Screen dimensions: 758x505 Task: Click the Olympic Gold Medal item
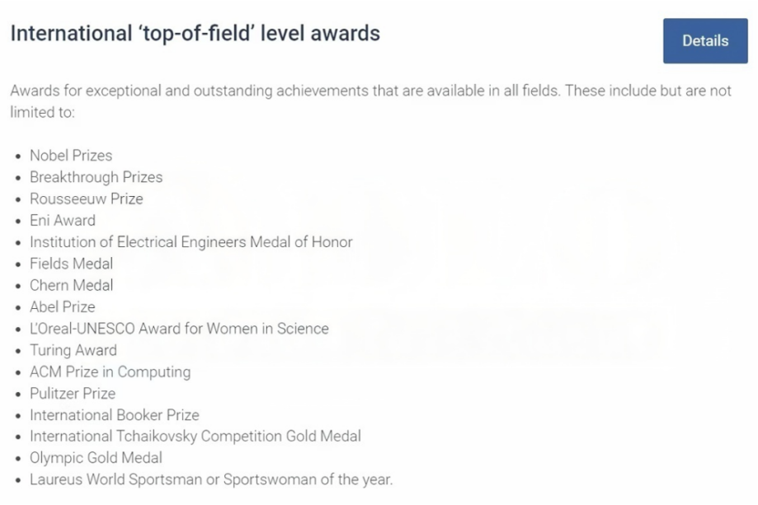[97, 458]
